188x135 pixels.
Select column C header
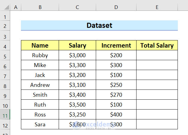click(77, 7)
